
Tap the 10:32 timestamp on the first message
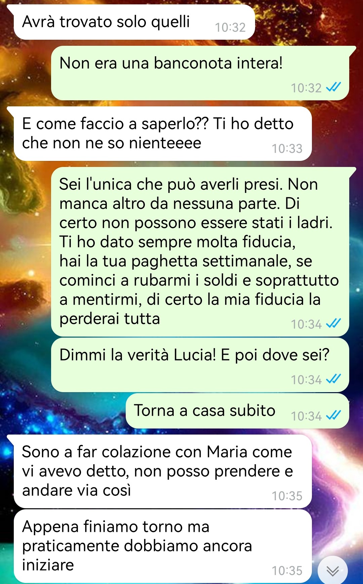pos(230,27)
